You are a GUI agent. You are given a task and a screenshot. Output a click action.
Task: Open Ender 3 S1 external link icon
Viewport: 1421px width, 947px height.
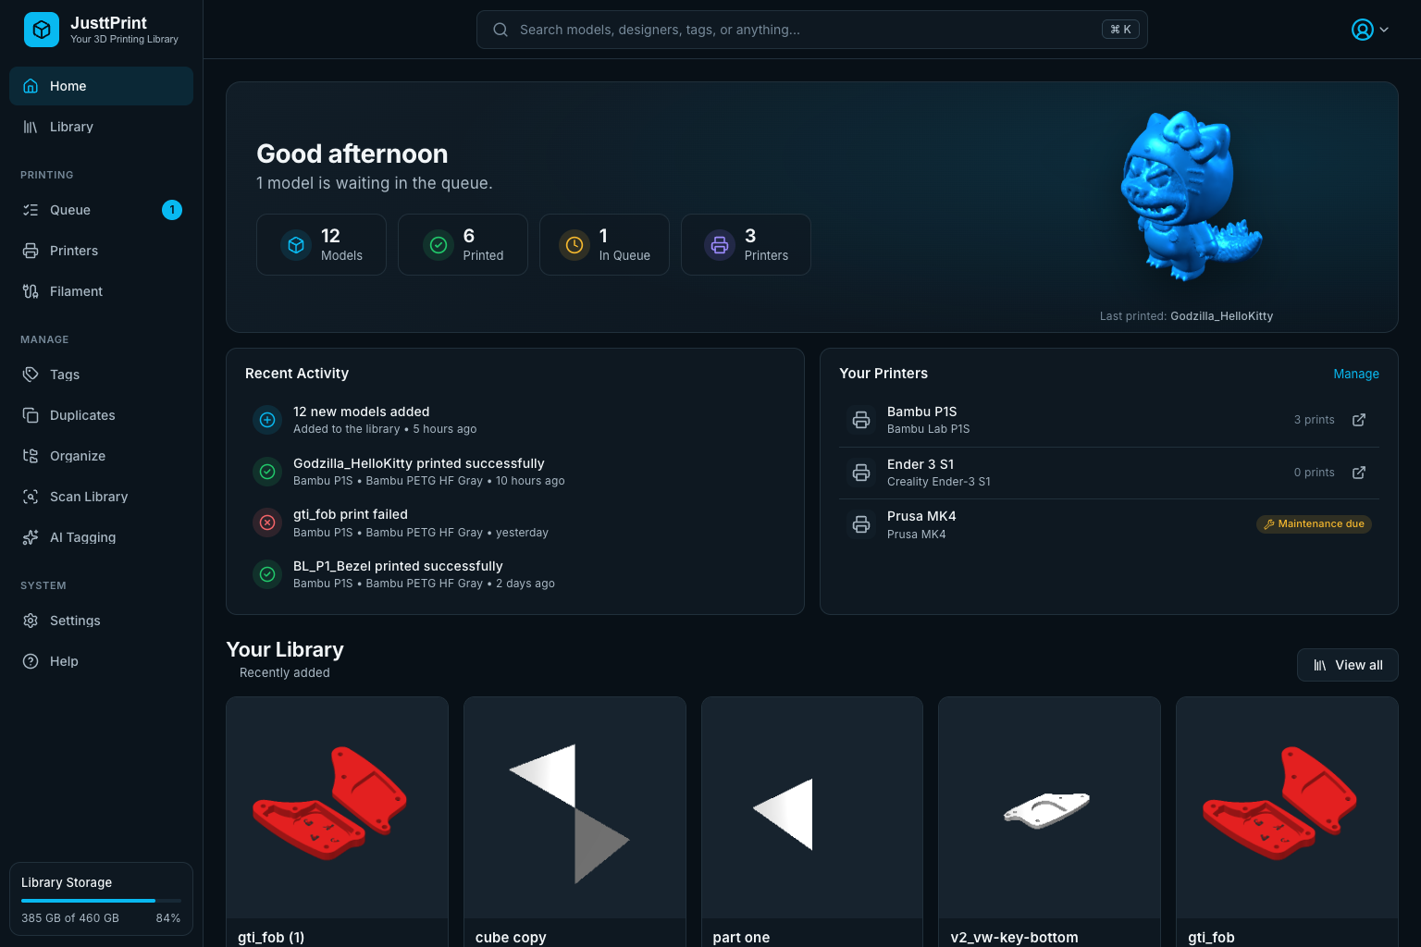pyautogui.click(x=1359, y=473)
